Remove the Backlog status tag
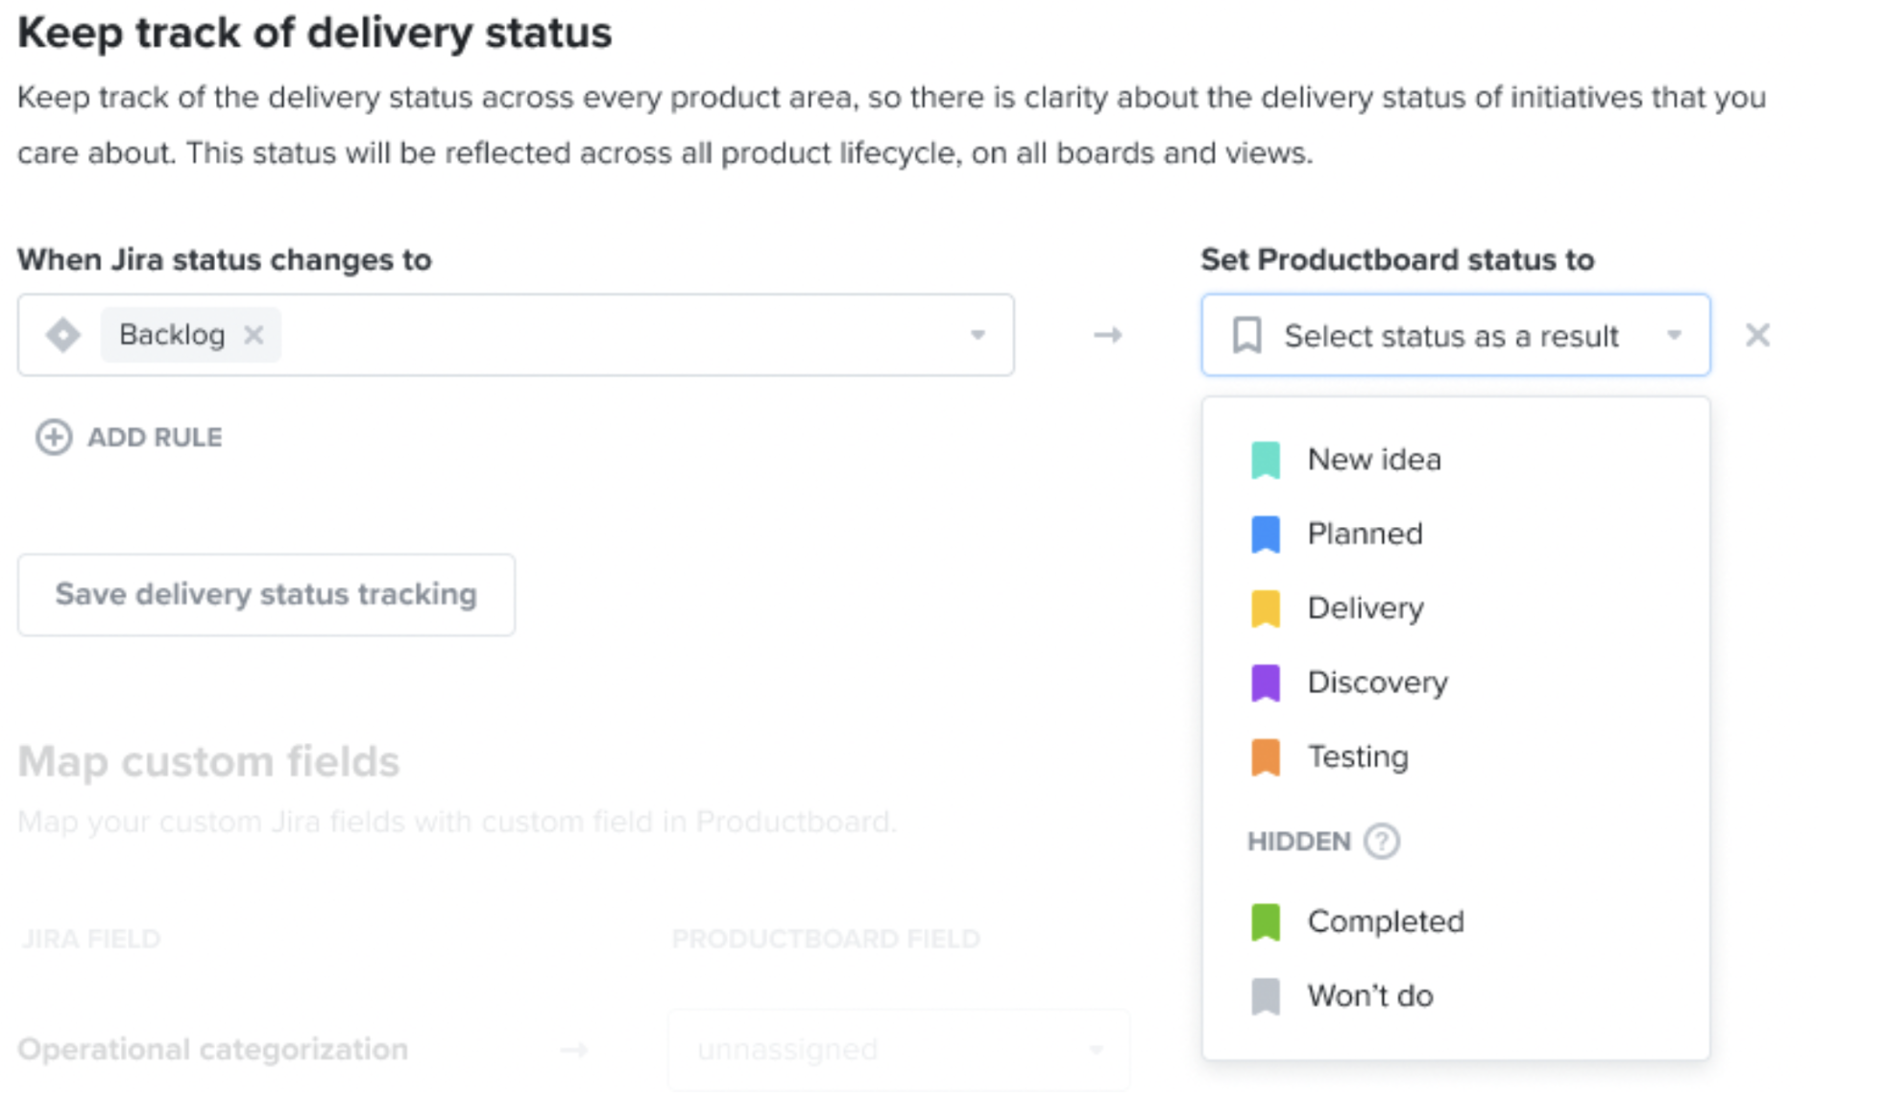The image size is (1886, 1098). [x=254, y=334]
